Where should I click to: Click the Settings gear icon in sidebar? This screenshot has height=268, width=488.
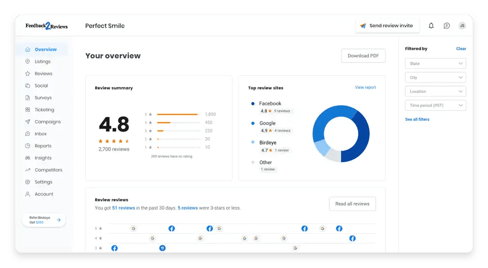click(28, 182)
